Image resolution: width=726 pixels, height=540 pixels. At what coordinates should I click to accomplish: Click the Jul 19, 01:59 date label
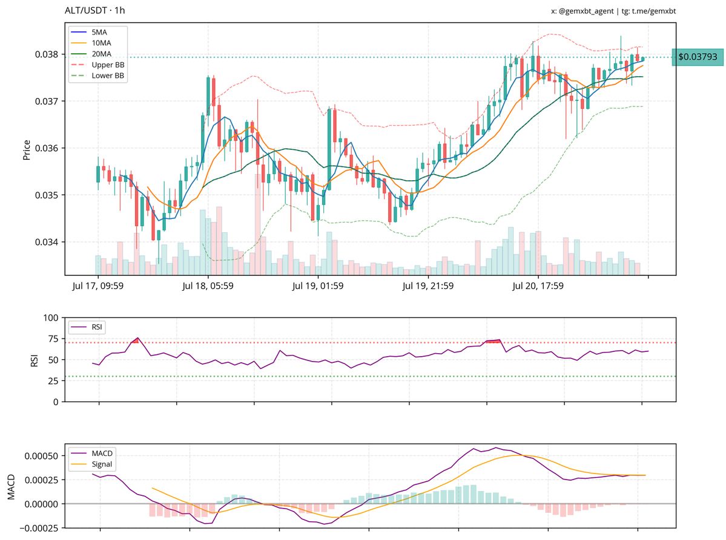tap(318, 285)
